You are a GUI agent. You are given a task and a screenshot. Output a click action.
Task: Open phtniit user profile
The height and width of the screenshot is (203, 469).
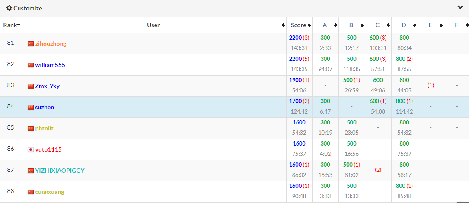44,128
